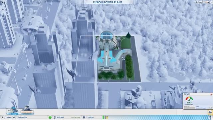This screenshot has height=120, width=213.
Task: Click the green happiness face icon
Action: 50,117
